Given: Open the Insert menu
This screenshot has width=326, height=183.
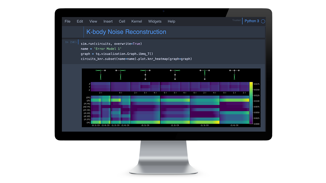Looking at the screenshot, I should 108,21.
